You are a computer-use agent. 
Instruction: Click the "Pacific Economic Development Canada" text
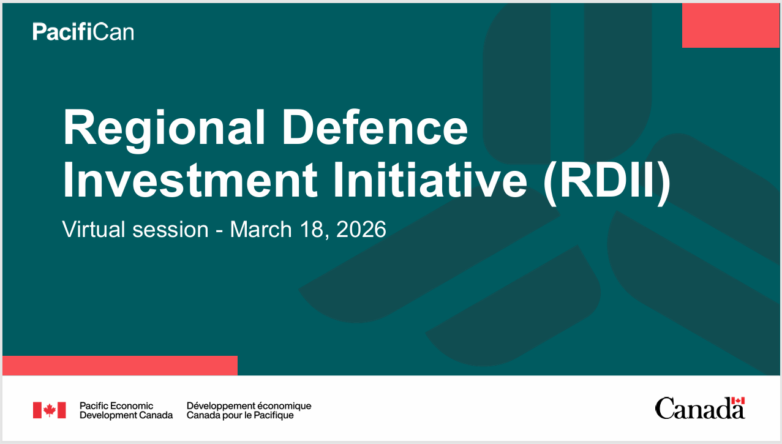click(x=126, y=410)
